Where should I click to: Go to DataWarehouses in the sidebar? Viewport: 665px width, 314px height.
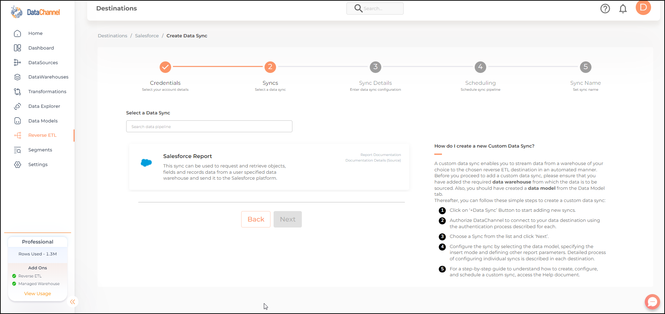tap(48, 77)
